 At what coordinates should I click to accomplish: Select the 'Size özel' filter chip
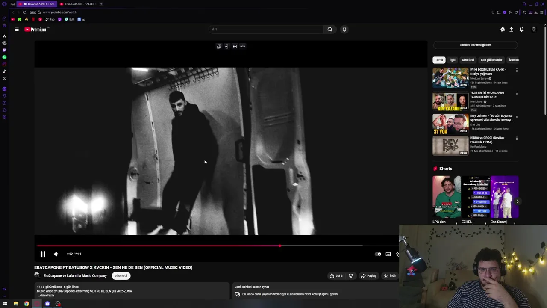pyautogui.click(x=468, y=60)
